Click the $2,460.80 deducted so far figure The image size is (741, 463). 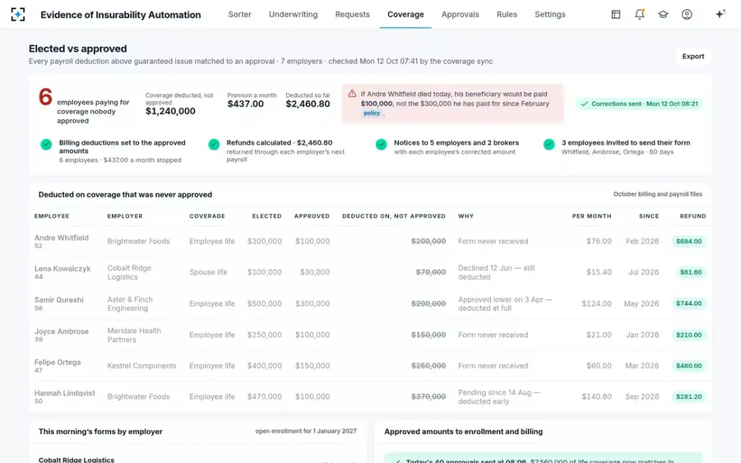[308, 104]
